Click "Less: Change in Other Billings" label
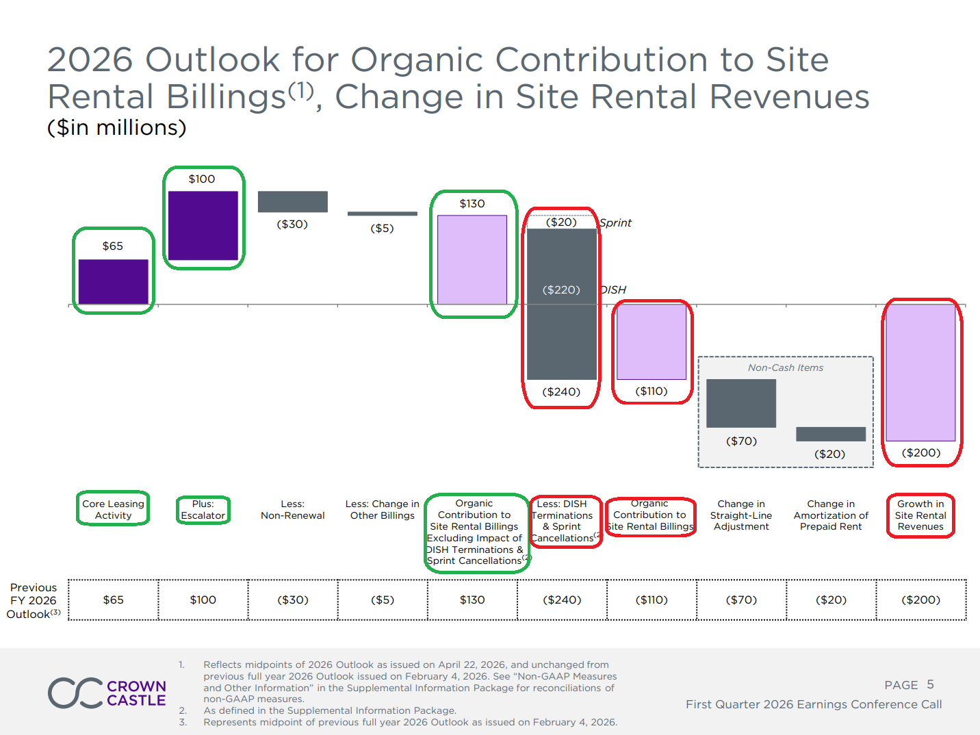The width and height of the screenshot is (980, 735). (x=382, y=510)
